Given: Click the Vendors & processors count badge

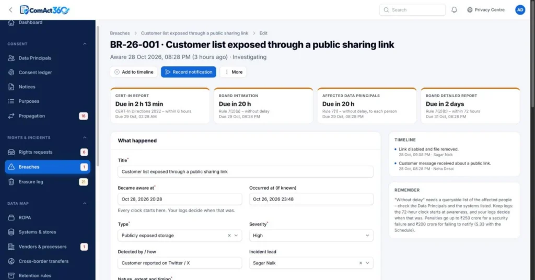Looking at the screenshot, I should click(x=84, y=247).
